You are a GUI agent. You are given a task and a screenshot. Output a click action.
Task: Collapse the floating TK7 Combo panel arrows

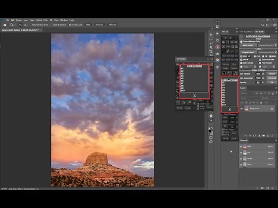pyautogui.click(x=209, y=59)
